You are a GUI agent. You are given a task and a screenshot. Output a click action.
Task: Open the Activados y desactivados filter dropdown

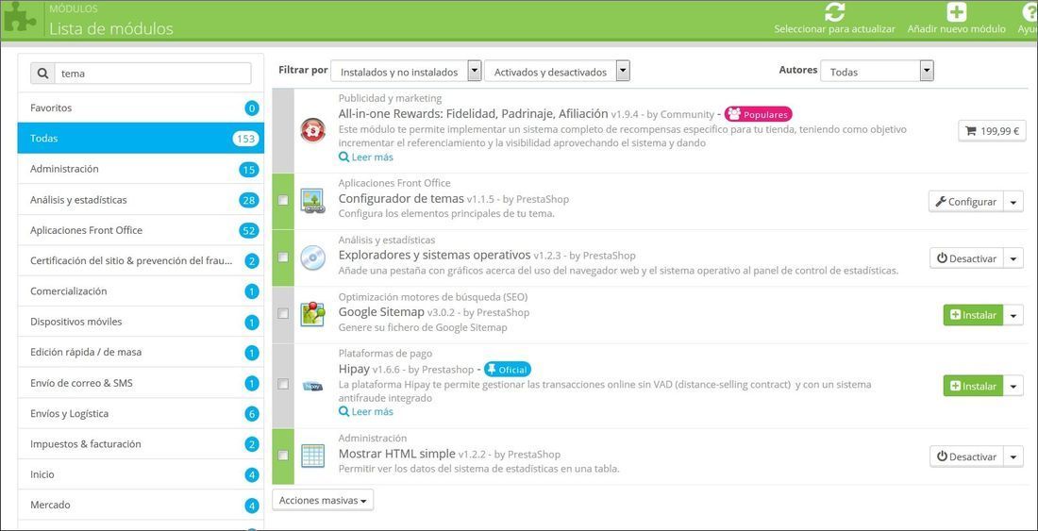point(557,72)
